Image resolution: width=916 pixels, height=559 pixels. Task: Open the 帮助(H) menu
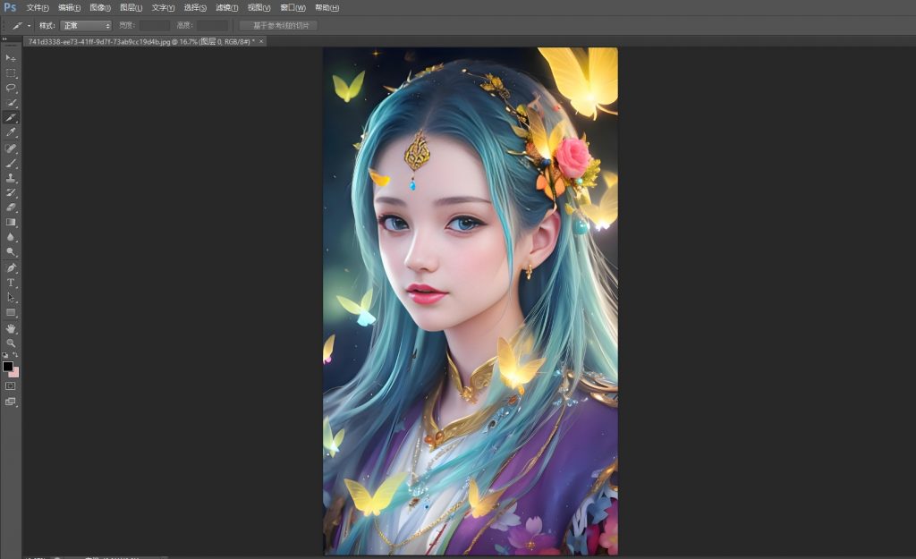[x=327, y=7]
